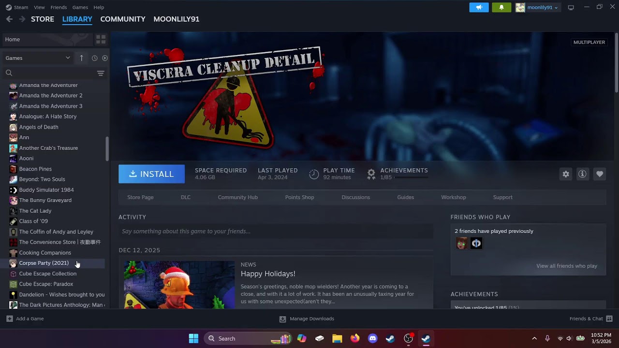619x348 pixels.
Task: Open game settings gear icon
Action: click(x=566, y=174)
